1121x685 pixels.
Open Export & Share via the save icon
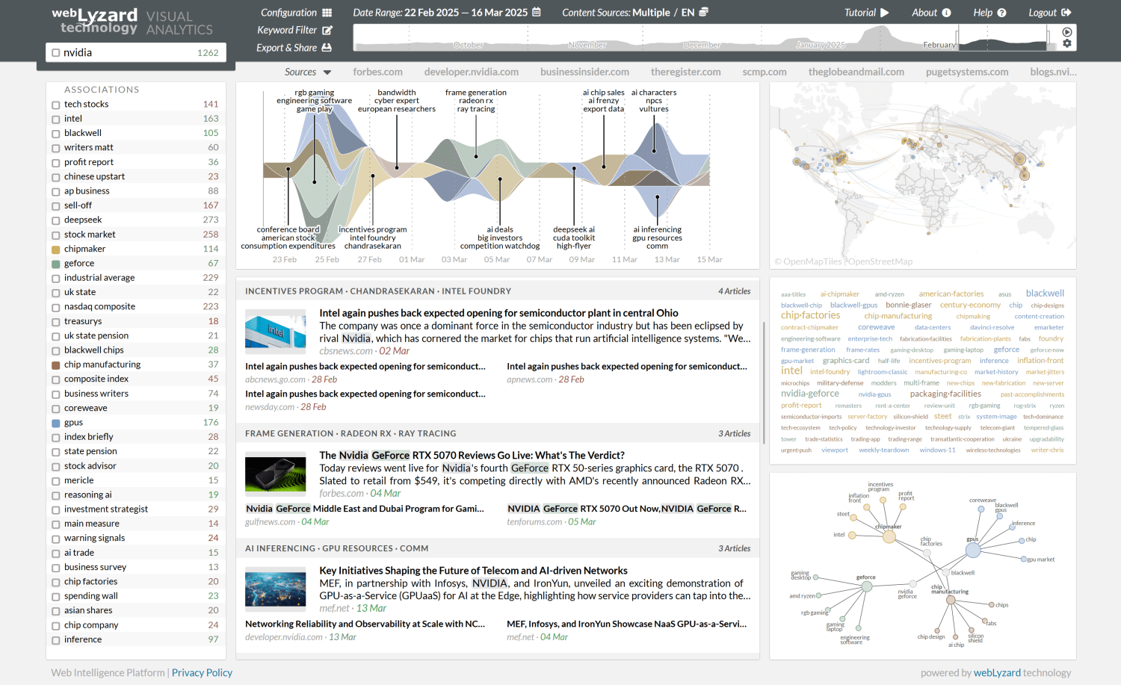(x=325, y=47)
